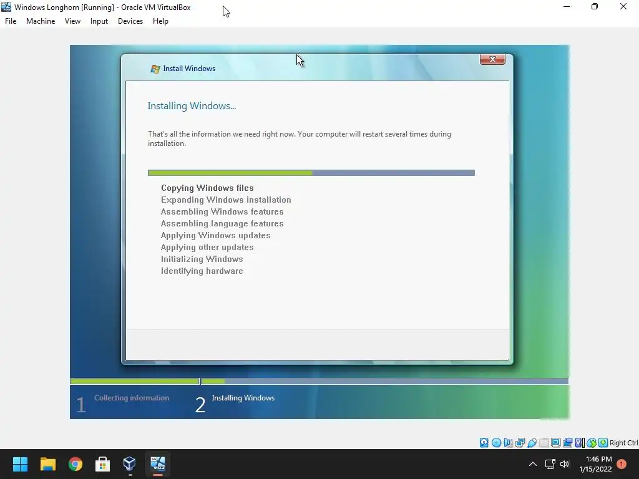This screenshot has height=479, width=639.
Task: Open VirtualBox Manager cube taskbar icon
Action: coord(130,464)
